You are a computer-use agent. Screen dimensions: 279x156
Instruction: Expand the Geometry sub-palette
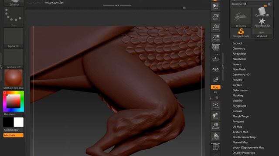pos(239,49)
